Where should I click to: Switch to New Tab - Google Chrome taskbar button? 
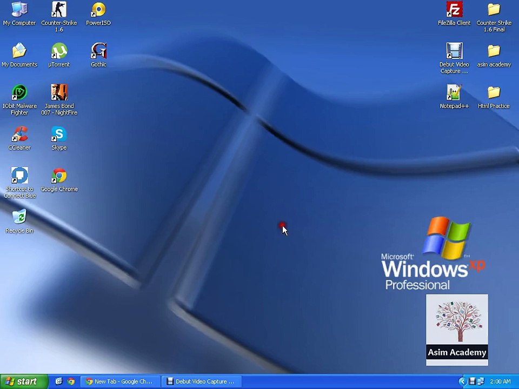click(x=121, y=381)
